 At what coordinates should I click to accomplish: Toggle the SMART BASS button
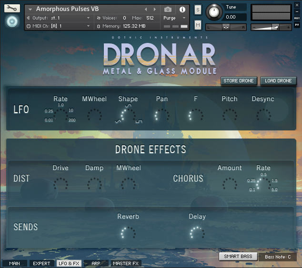238,257
